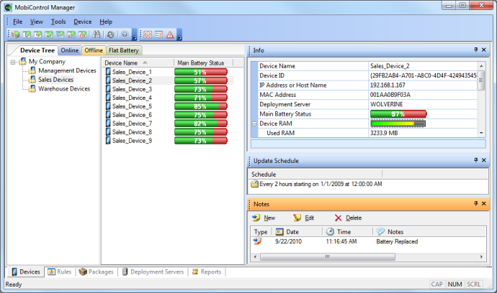
Task: Click the Battery Replaced note text
Action: pyautogui.click(x=397, y=241)
